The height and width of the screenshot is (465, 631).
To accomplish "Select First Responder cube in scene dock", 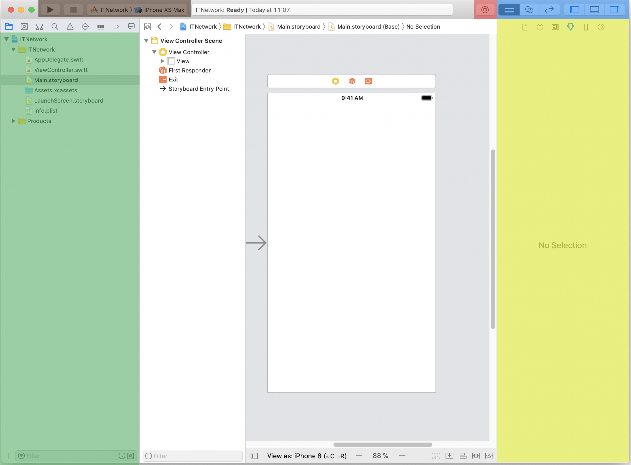I will [x=352, y=81].
